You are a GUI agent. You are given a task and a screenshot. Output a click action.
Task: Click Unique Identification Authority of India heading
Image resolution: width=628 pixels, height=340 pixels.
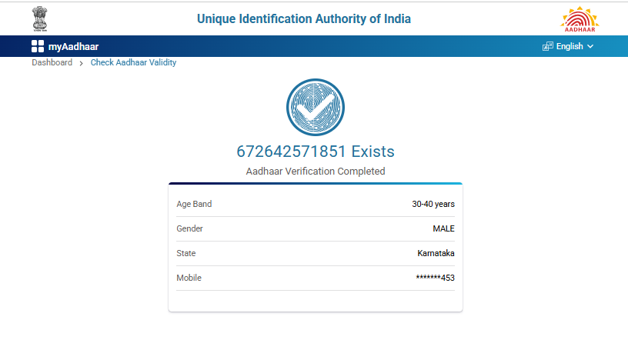pyautogui.click(x=304, y=18)
